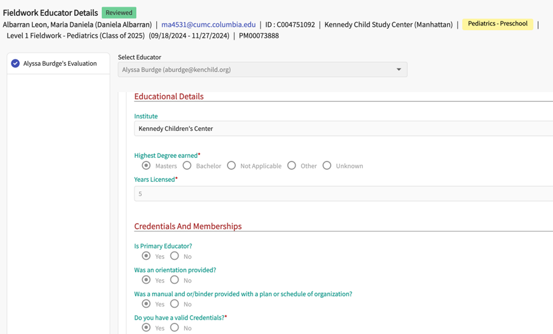Viewport: 553px width, 334px height.
Task: Choose Yes for orientation provided
Action: click(146, 280)
